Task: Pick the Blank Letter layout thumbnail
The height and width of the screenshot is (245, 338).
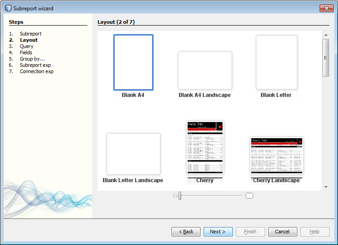Action: click(x=276, y=62)
